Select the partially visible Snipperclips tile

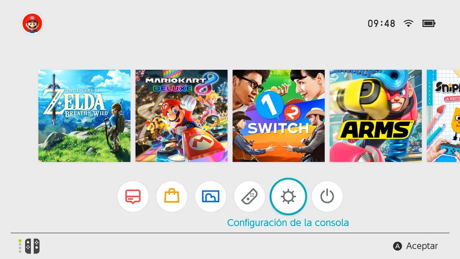(x=443, y=116)
